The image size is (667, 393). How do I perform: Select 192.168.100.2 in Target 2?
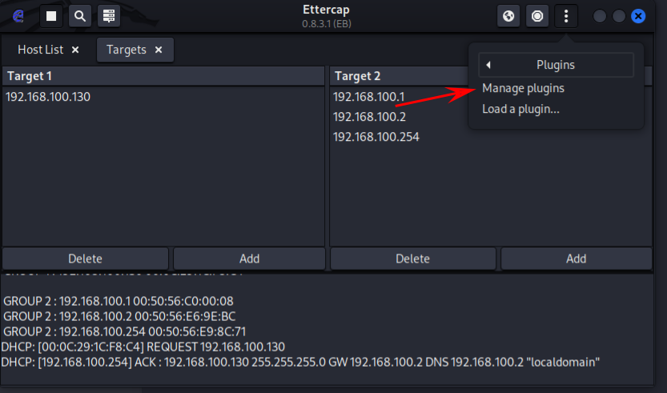tap(370, 117)
